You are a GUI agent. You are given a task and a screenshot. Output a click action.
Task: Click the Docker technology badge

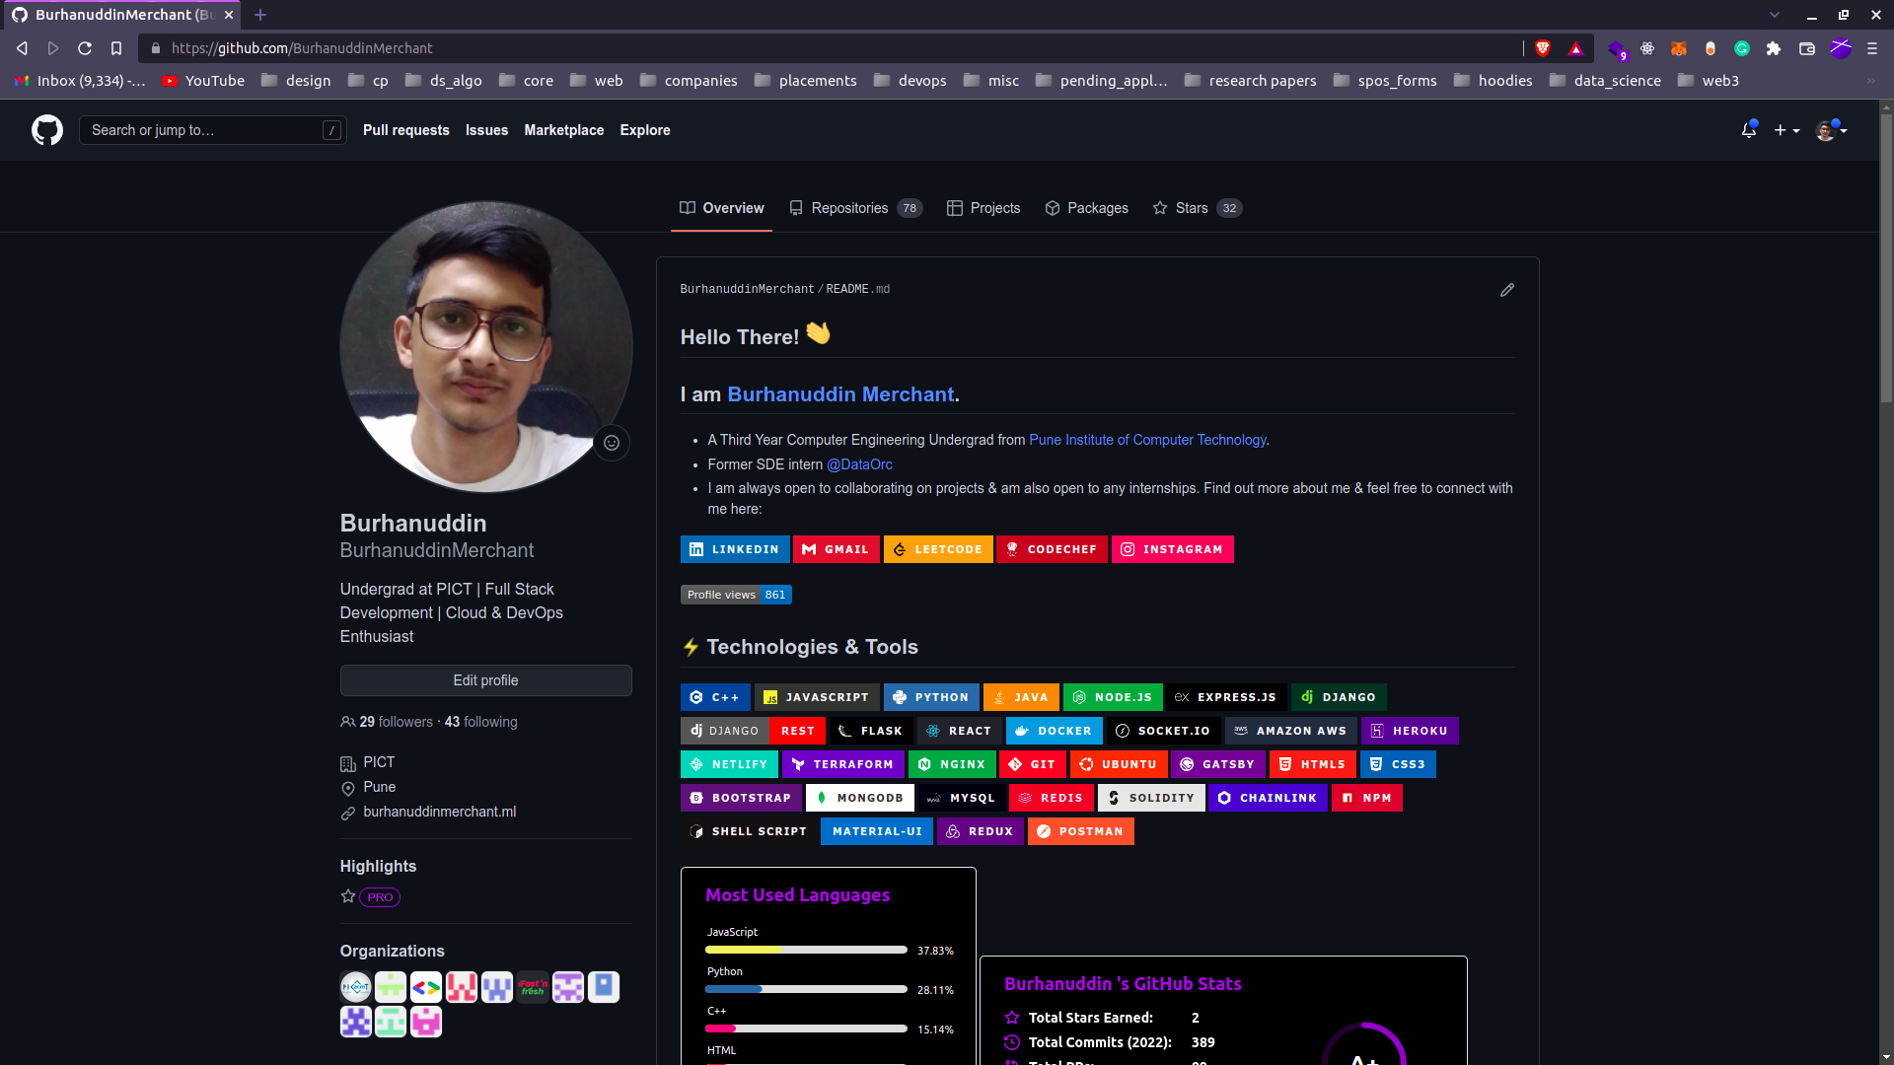[x=1054, y=731]
